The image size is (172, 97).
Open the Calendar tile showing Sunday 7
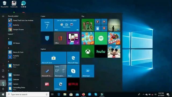pos(47,25)
